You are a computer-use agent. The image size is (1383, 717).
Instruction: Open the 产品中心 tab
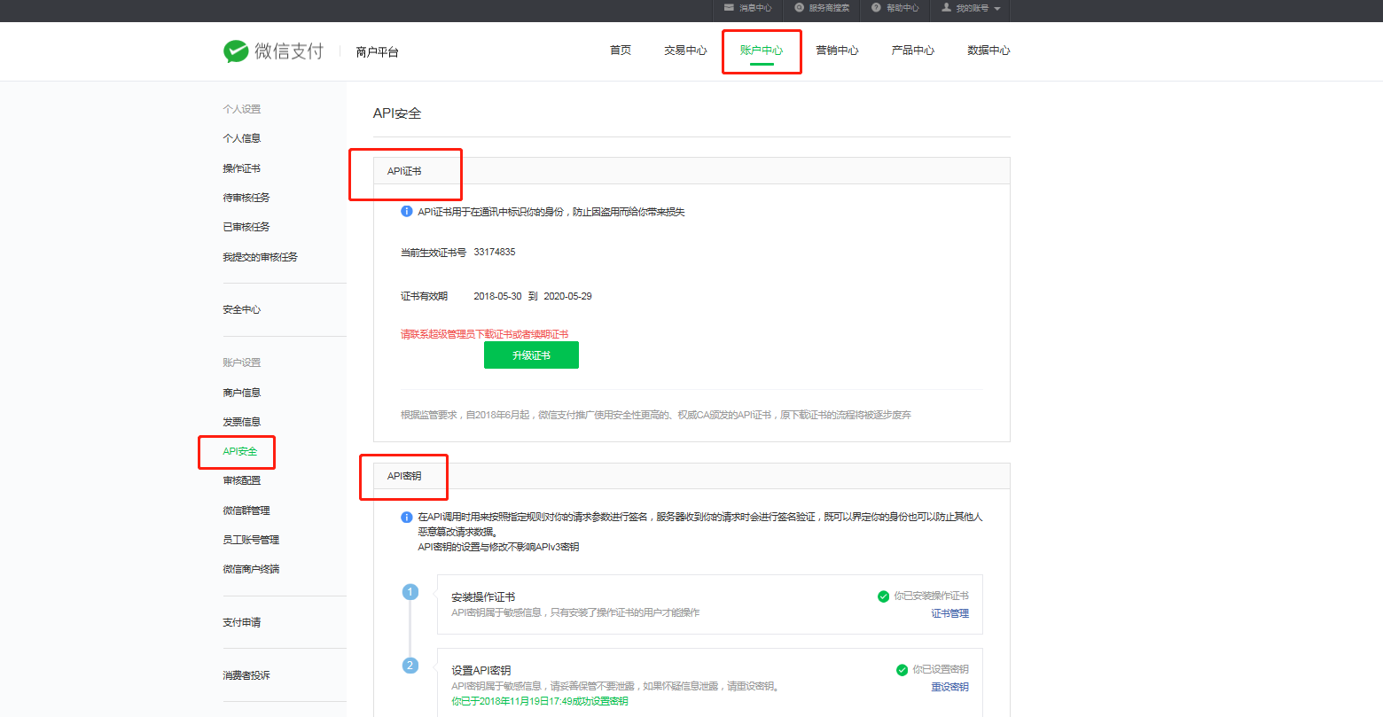pyautogui.click(x=913, y=51)
